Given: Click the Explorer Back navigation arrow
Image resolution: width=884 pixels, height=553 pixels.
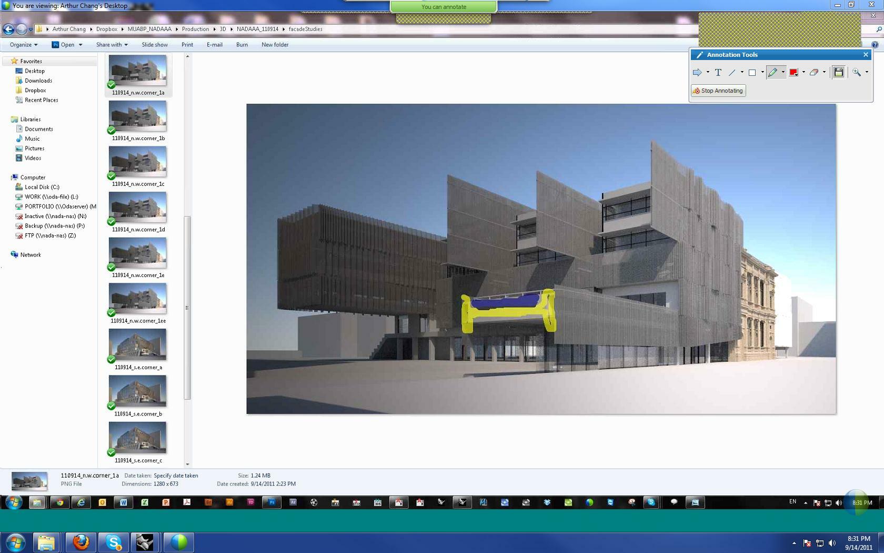Looking at the screenshot, I should 8,29.
